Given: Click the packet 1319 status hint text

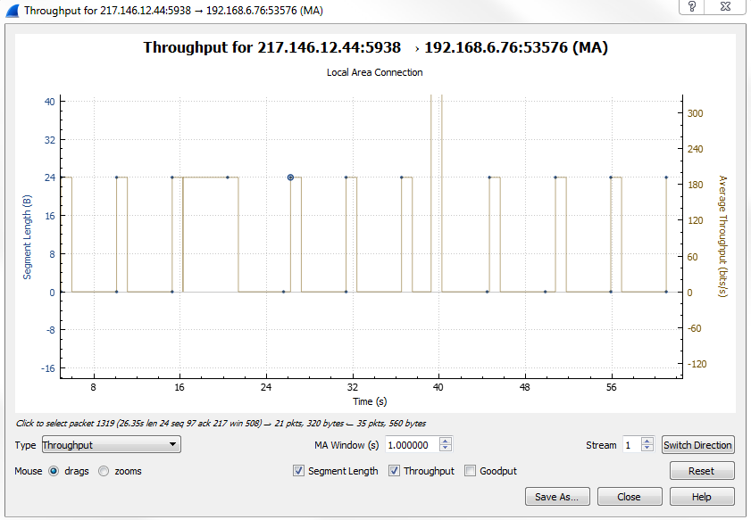Looking at the screenshot, I should point(221,424).
